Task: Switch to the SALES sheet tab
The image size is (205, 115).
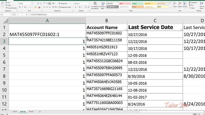Action: point(15,111)
